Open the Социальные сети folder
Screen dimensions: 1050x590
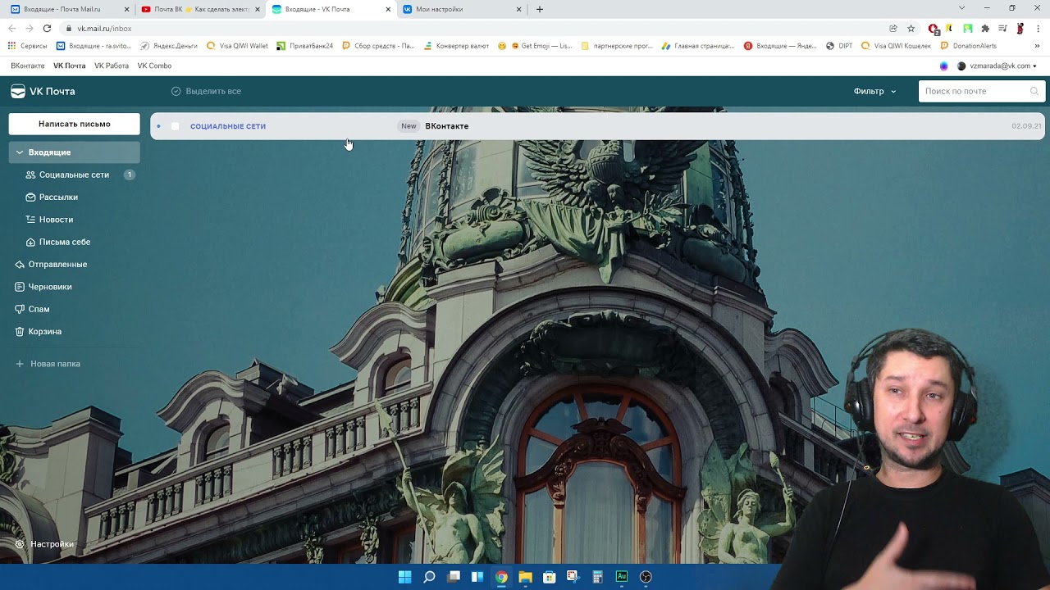pyautogui.click(x=74, y=175)
